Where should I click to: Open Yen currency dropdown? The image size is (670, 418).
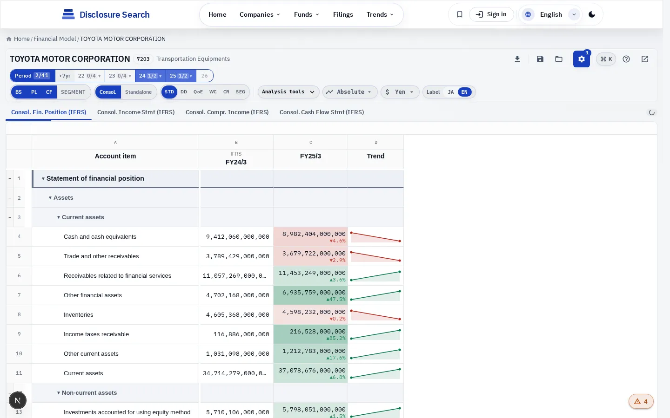(400, 92)
